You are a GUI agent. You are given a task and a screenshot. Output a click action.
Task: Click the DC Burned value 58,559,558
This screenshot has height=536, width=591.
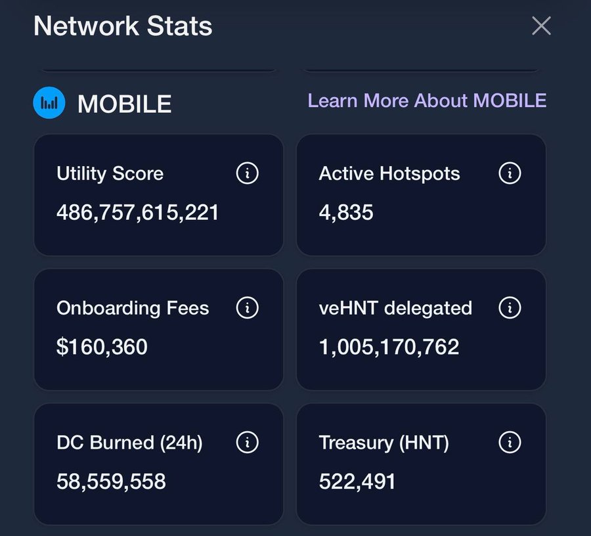click(x=111, y=481)
